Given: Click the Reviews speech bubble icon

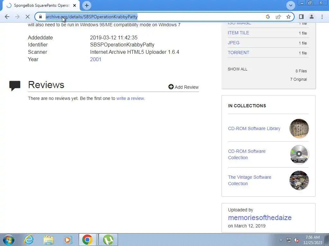Looking at the screenshot, I should click(15, 86).
